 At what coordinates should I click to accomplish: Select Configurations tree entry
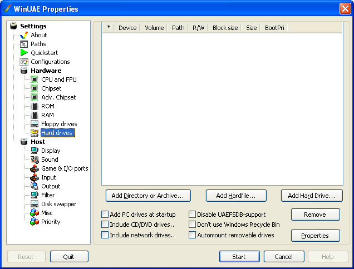(50, 62)
